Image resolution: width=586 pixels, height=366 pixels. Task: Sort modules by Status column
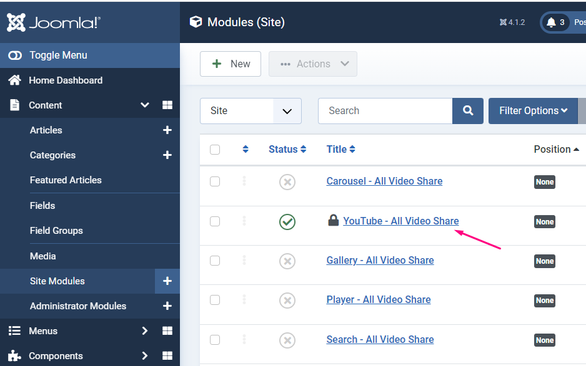point(287,149)
